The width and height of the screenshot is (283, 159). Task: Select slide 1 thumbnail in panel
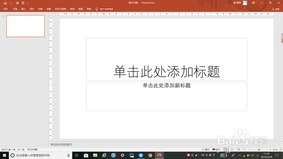point(25,26)
